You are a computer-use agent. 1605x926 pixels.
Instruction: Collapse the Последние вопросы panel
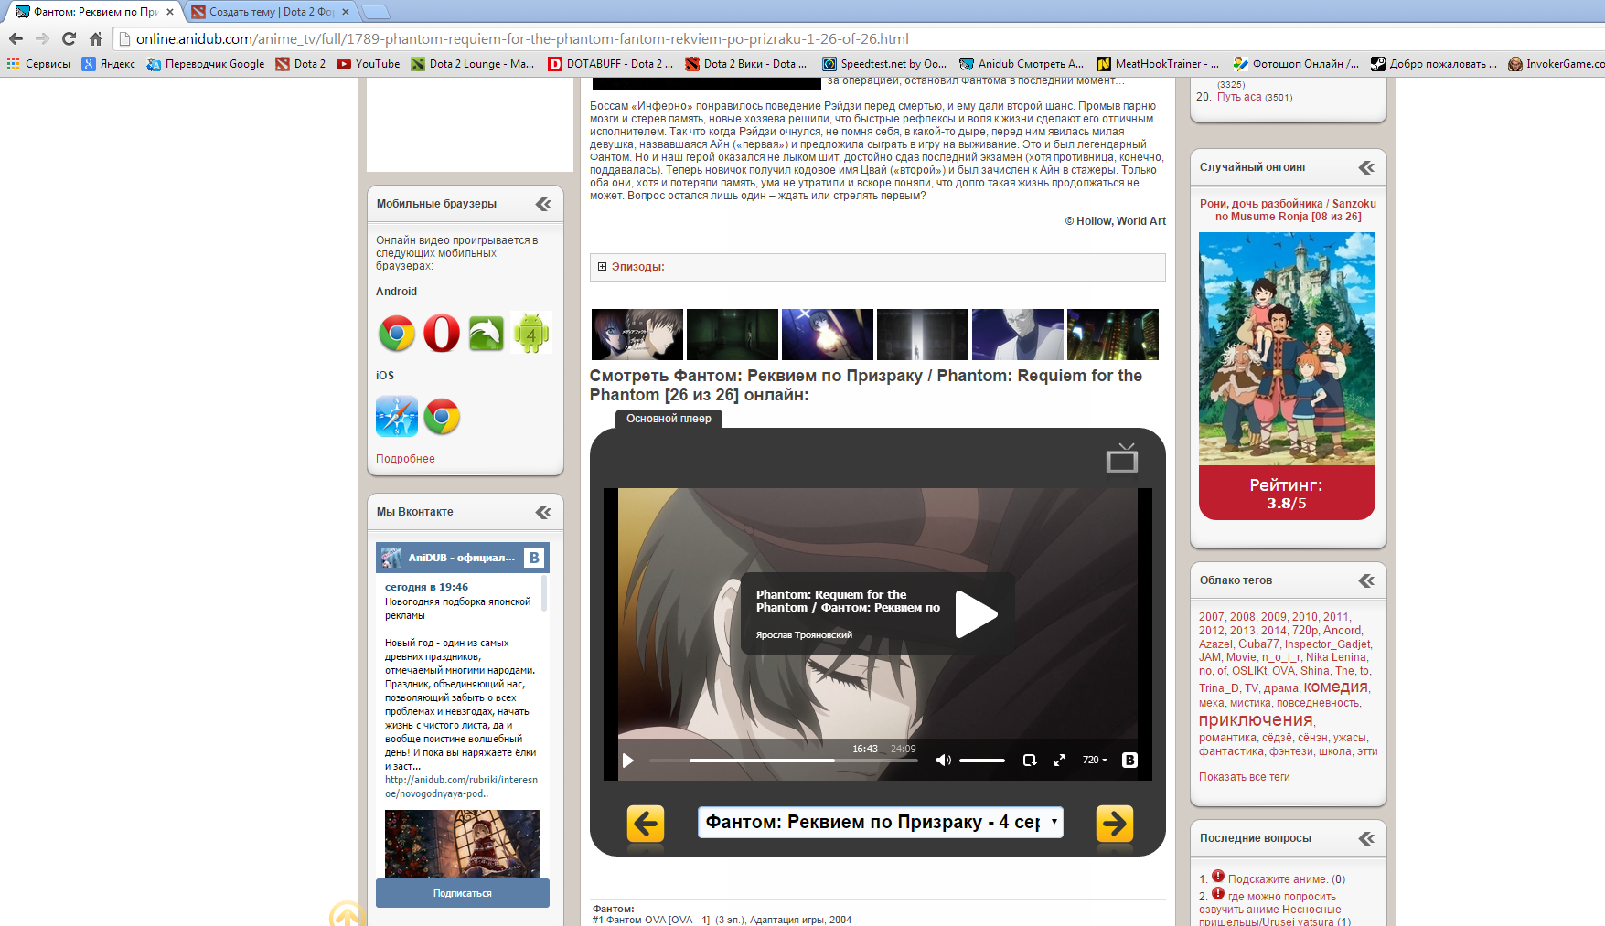pyautogui.click(x=1367, y=838)
